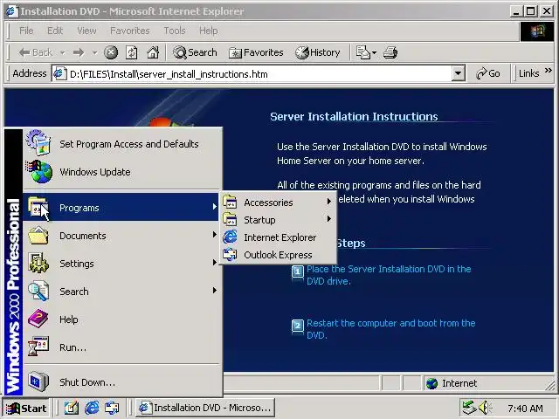
Task: Click the Outlook Express icon in Programs submenu
Action: [230, 254]
